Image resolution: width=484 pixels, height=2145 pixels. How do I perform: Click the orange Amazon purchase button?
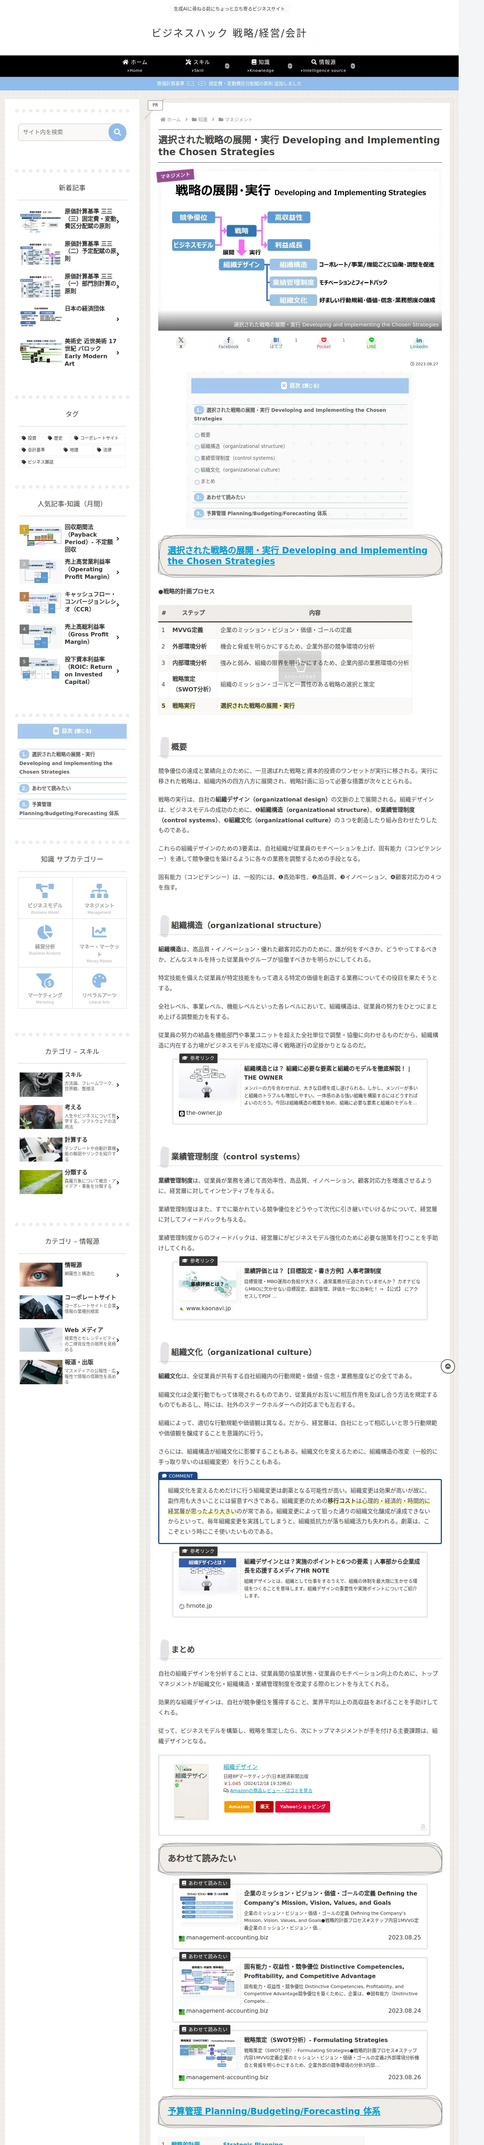tap(239, 1806)
